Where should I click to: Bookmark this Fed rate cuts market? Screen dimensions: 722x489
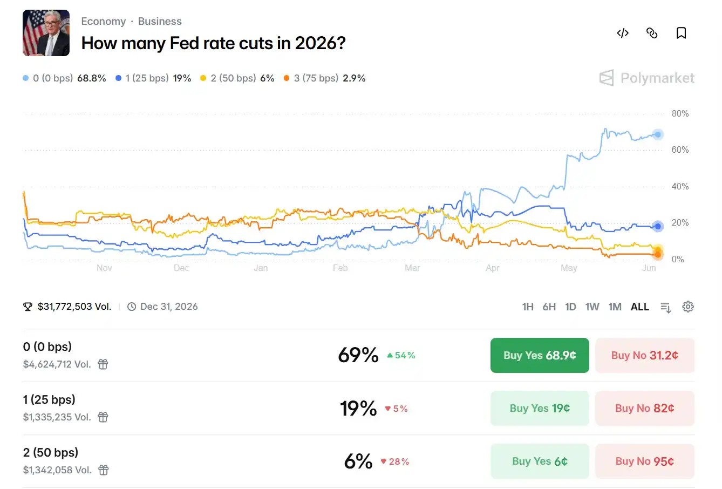[x=681, y=33]
